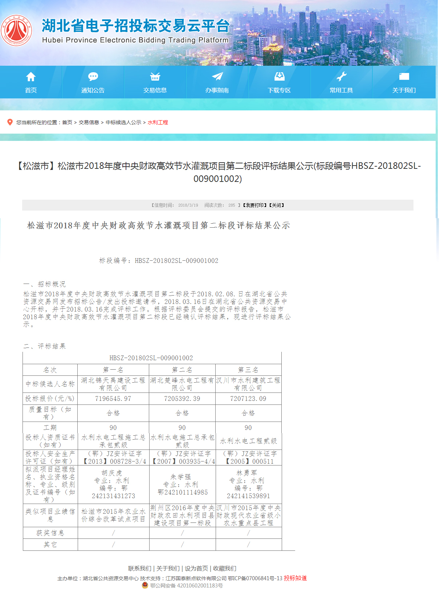Close the notice with 关闭 link
The width and height of the screenshot is (440, 602).
coord(277,206)
